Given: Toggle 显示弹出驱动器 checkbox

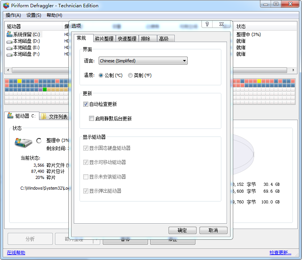Looking at the screenshot, I should (86, 191).
